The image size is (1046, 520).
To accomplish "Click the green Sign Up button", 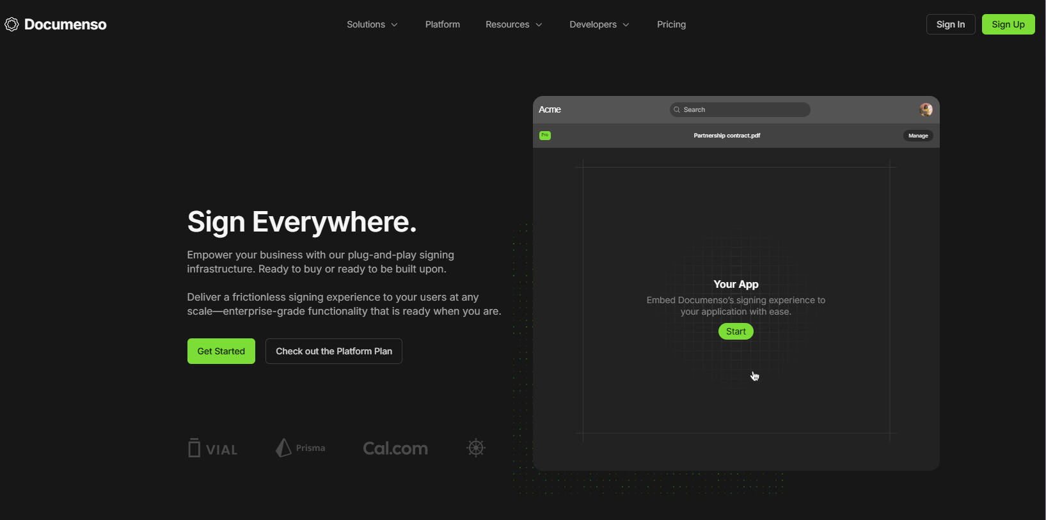I will tap(1008, 24).
